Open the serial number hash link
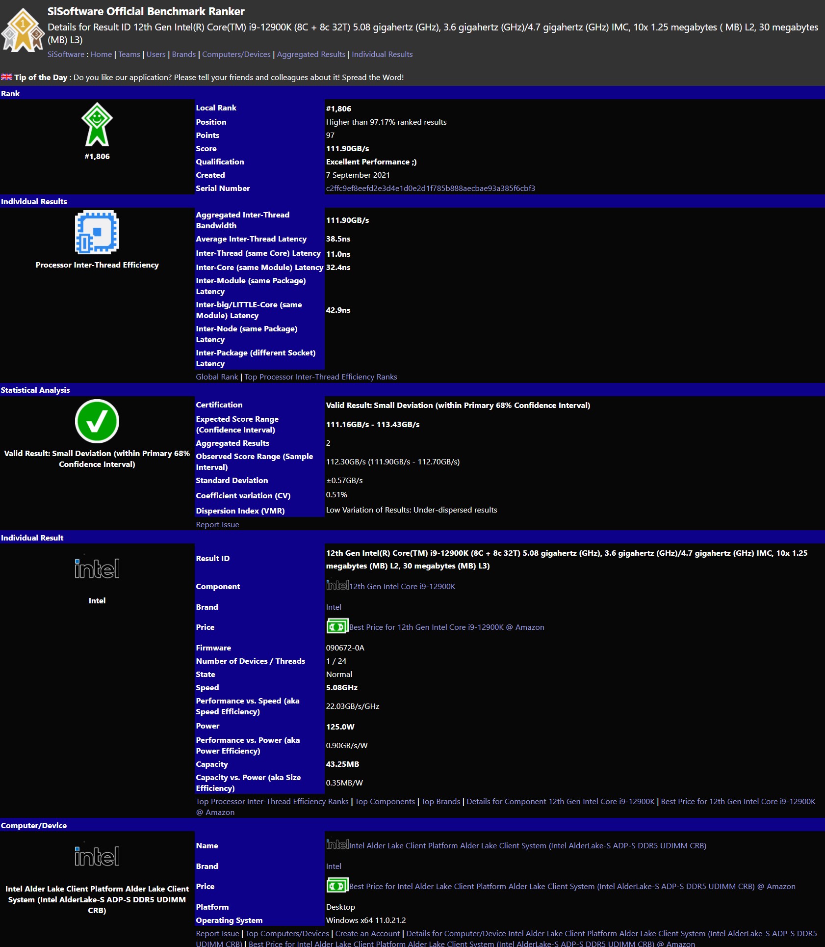 point(431,189)
